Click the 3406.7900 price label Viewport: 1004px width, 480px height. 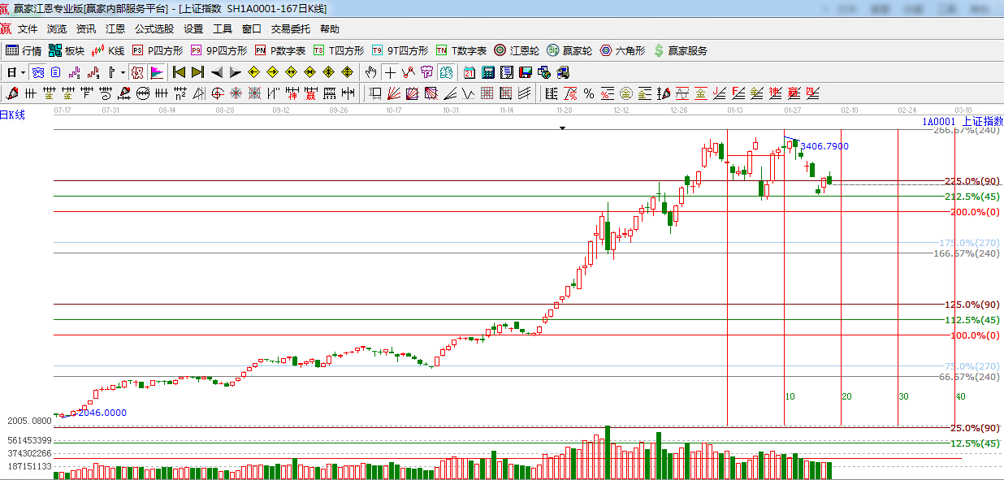(823, 147)
